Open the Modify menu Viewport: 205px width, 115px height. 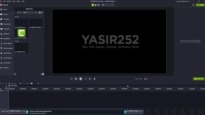(x=9, y=1)
